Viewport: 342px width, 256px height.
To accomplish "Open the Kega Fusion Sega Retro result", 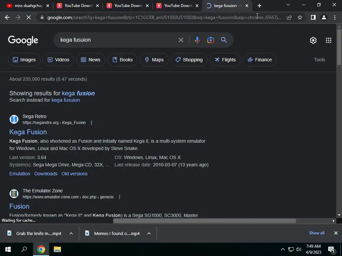I will point(28,132).
